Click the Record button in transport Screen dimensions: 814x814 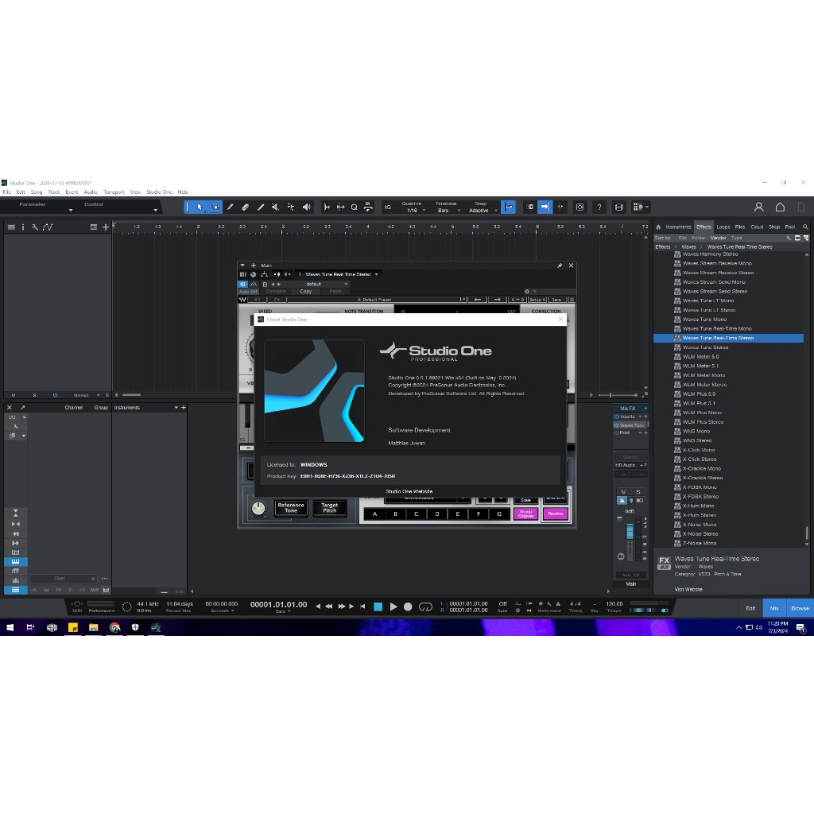[x=408, y=607]
